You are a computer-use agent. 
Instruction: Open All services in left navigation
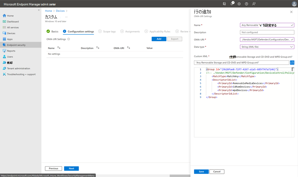pos(13,28)
